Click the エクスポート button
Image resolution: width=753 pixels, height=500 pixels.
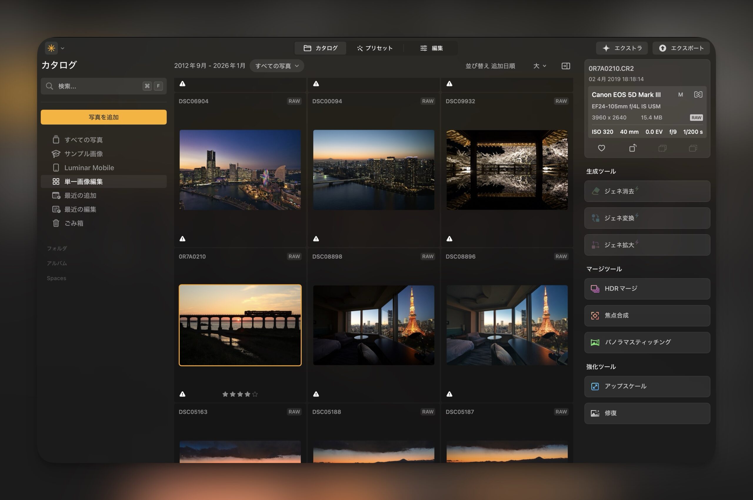click(681, 48)
